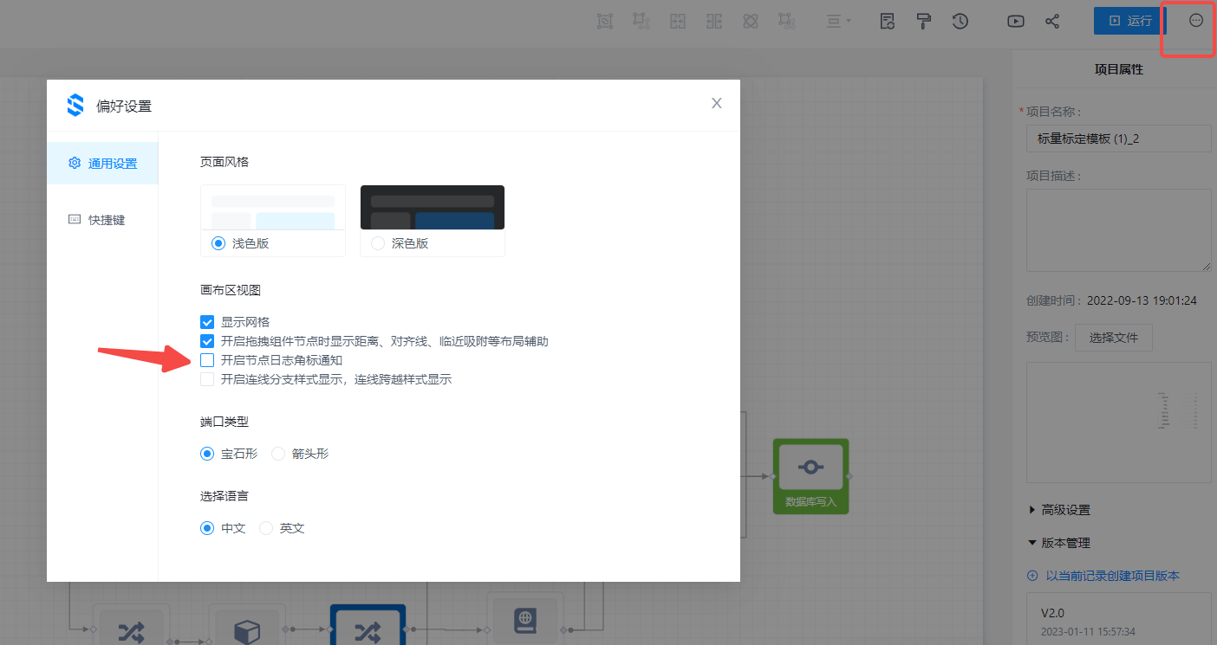The height and width of the screenshot is (645, 1217).
Task: Click the 项目名称 input field
Action: 1118,139
